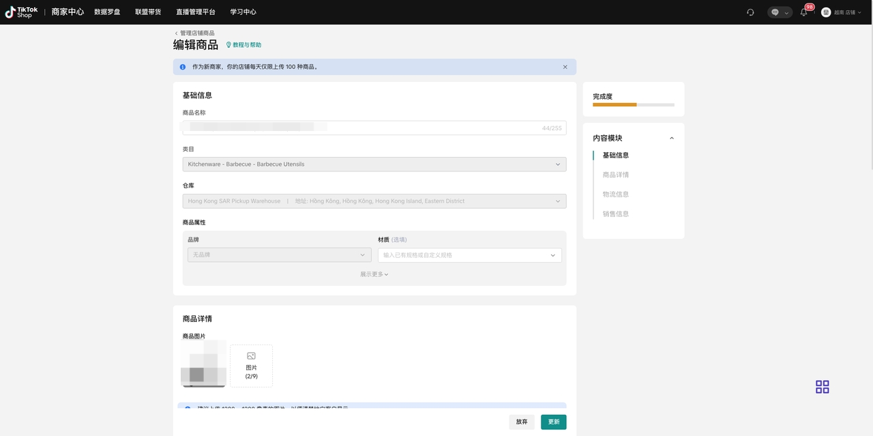Click the purple grid widget icon
The image size is (873, 436).
[822, 387]
